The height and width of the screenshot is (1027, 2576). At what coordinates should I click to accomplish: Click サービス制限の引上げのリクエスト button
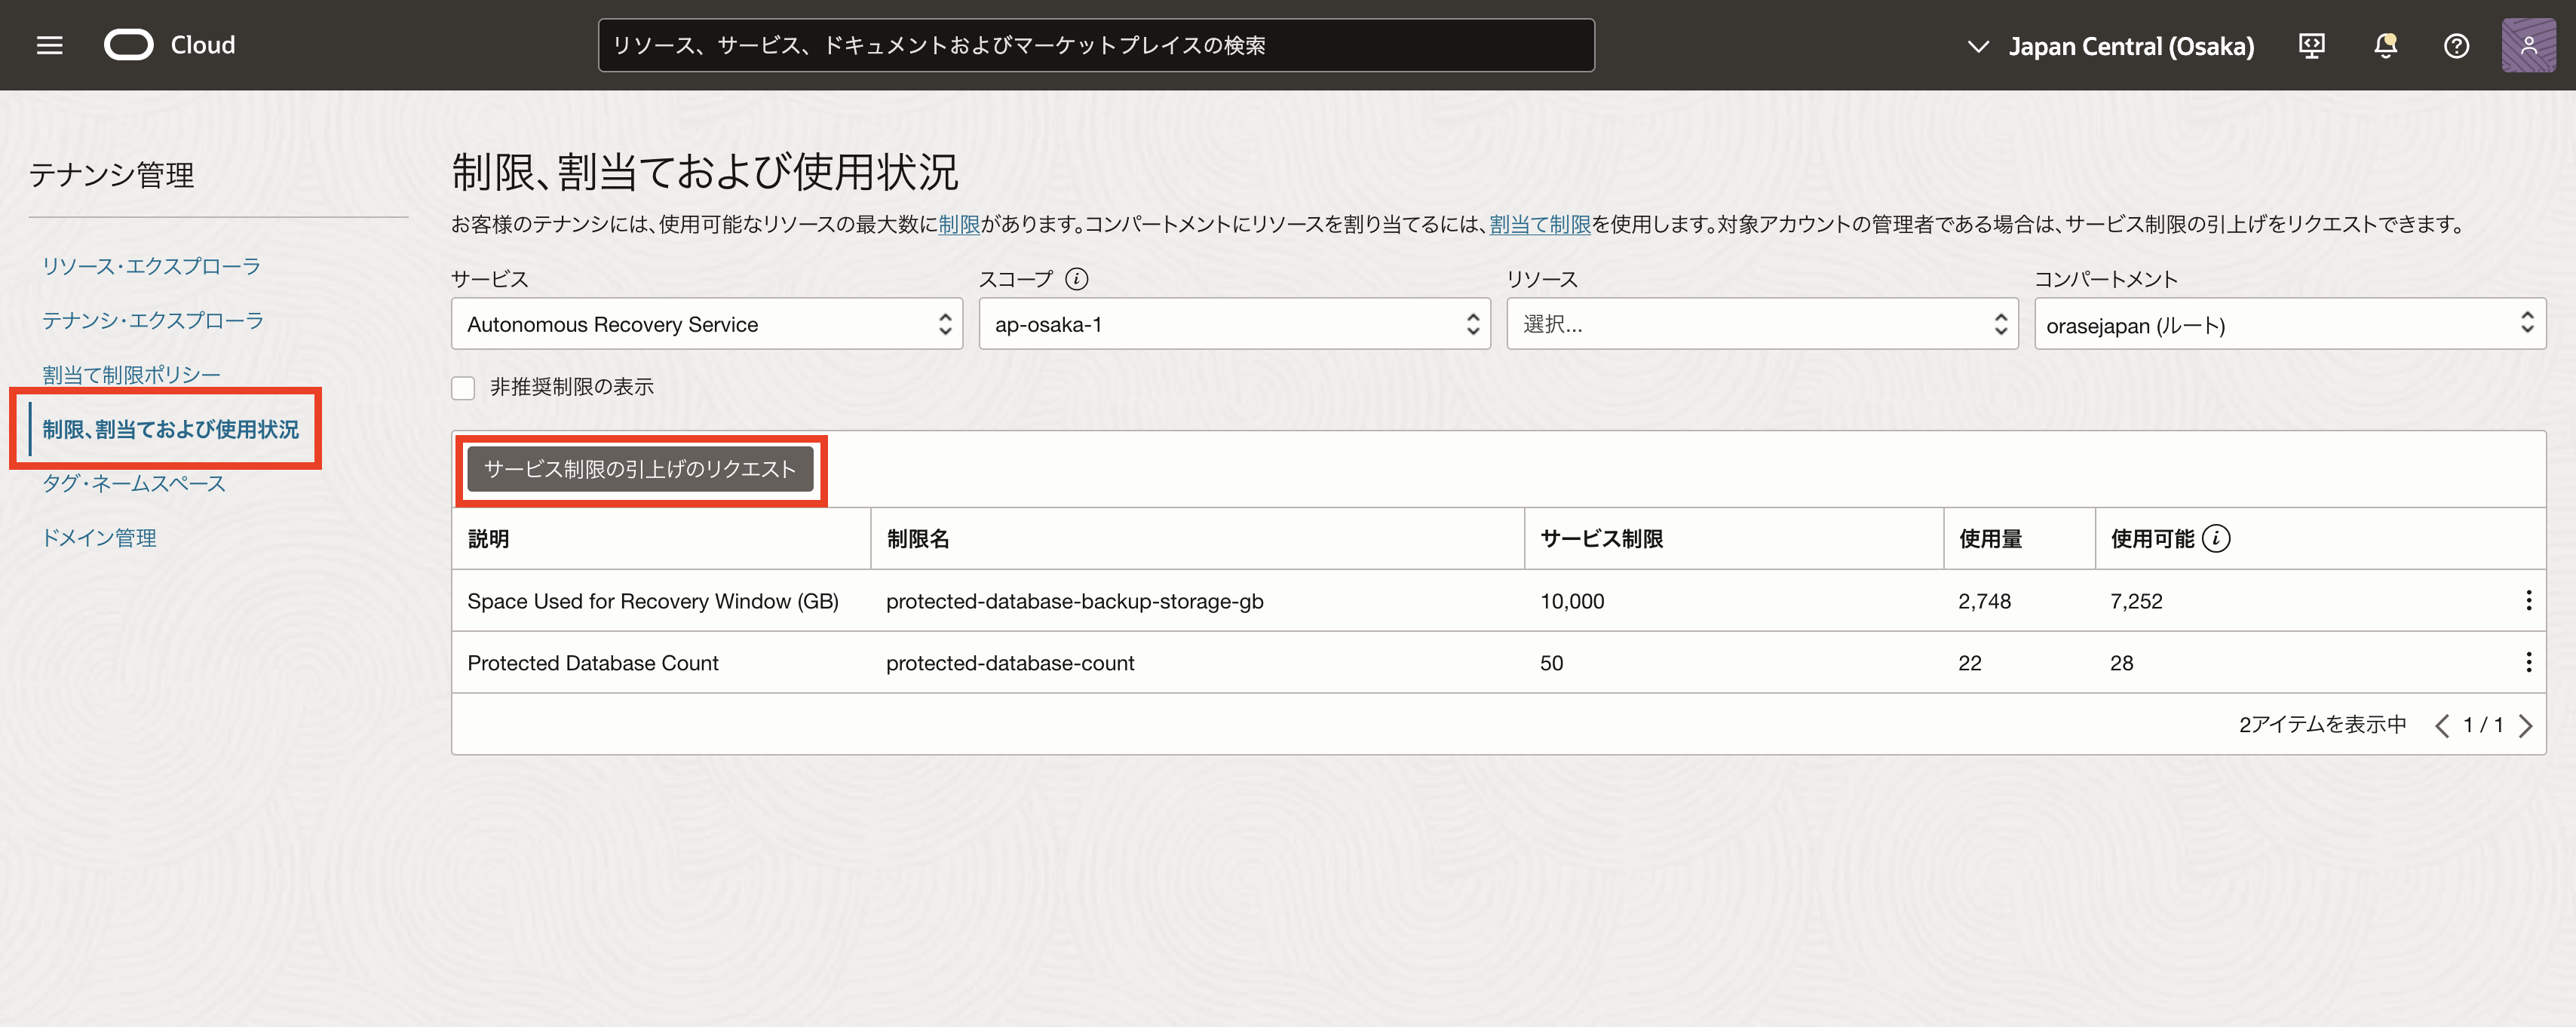pos(640,469)
